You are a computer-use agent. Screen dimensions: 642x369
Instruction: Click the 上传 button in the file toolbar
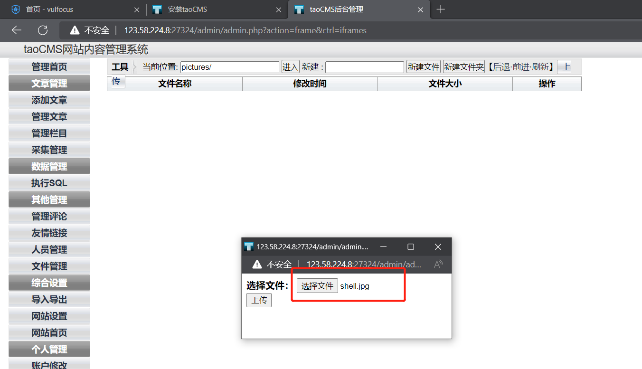(564, 67)
